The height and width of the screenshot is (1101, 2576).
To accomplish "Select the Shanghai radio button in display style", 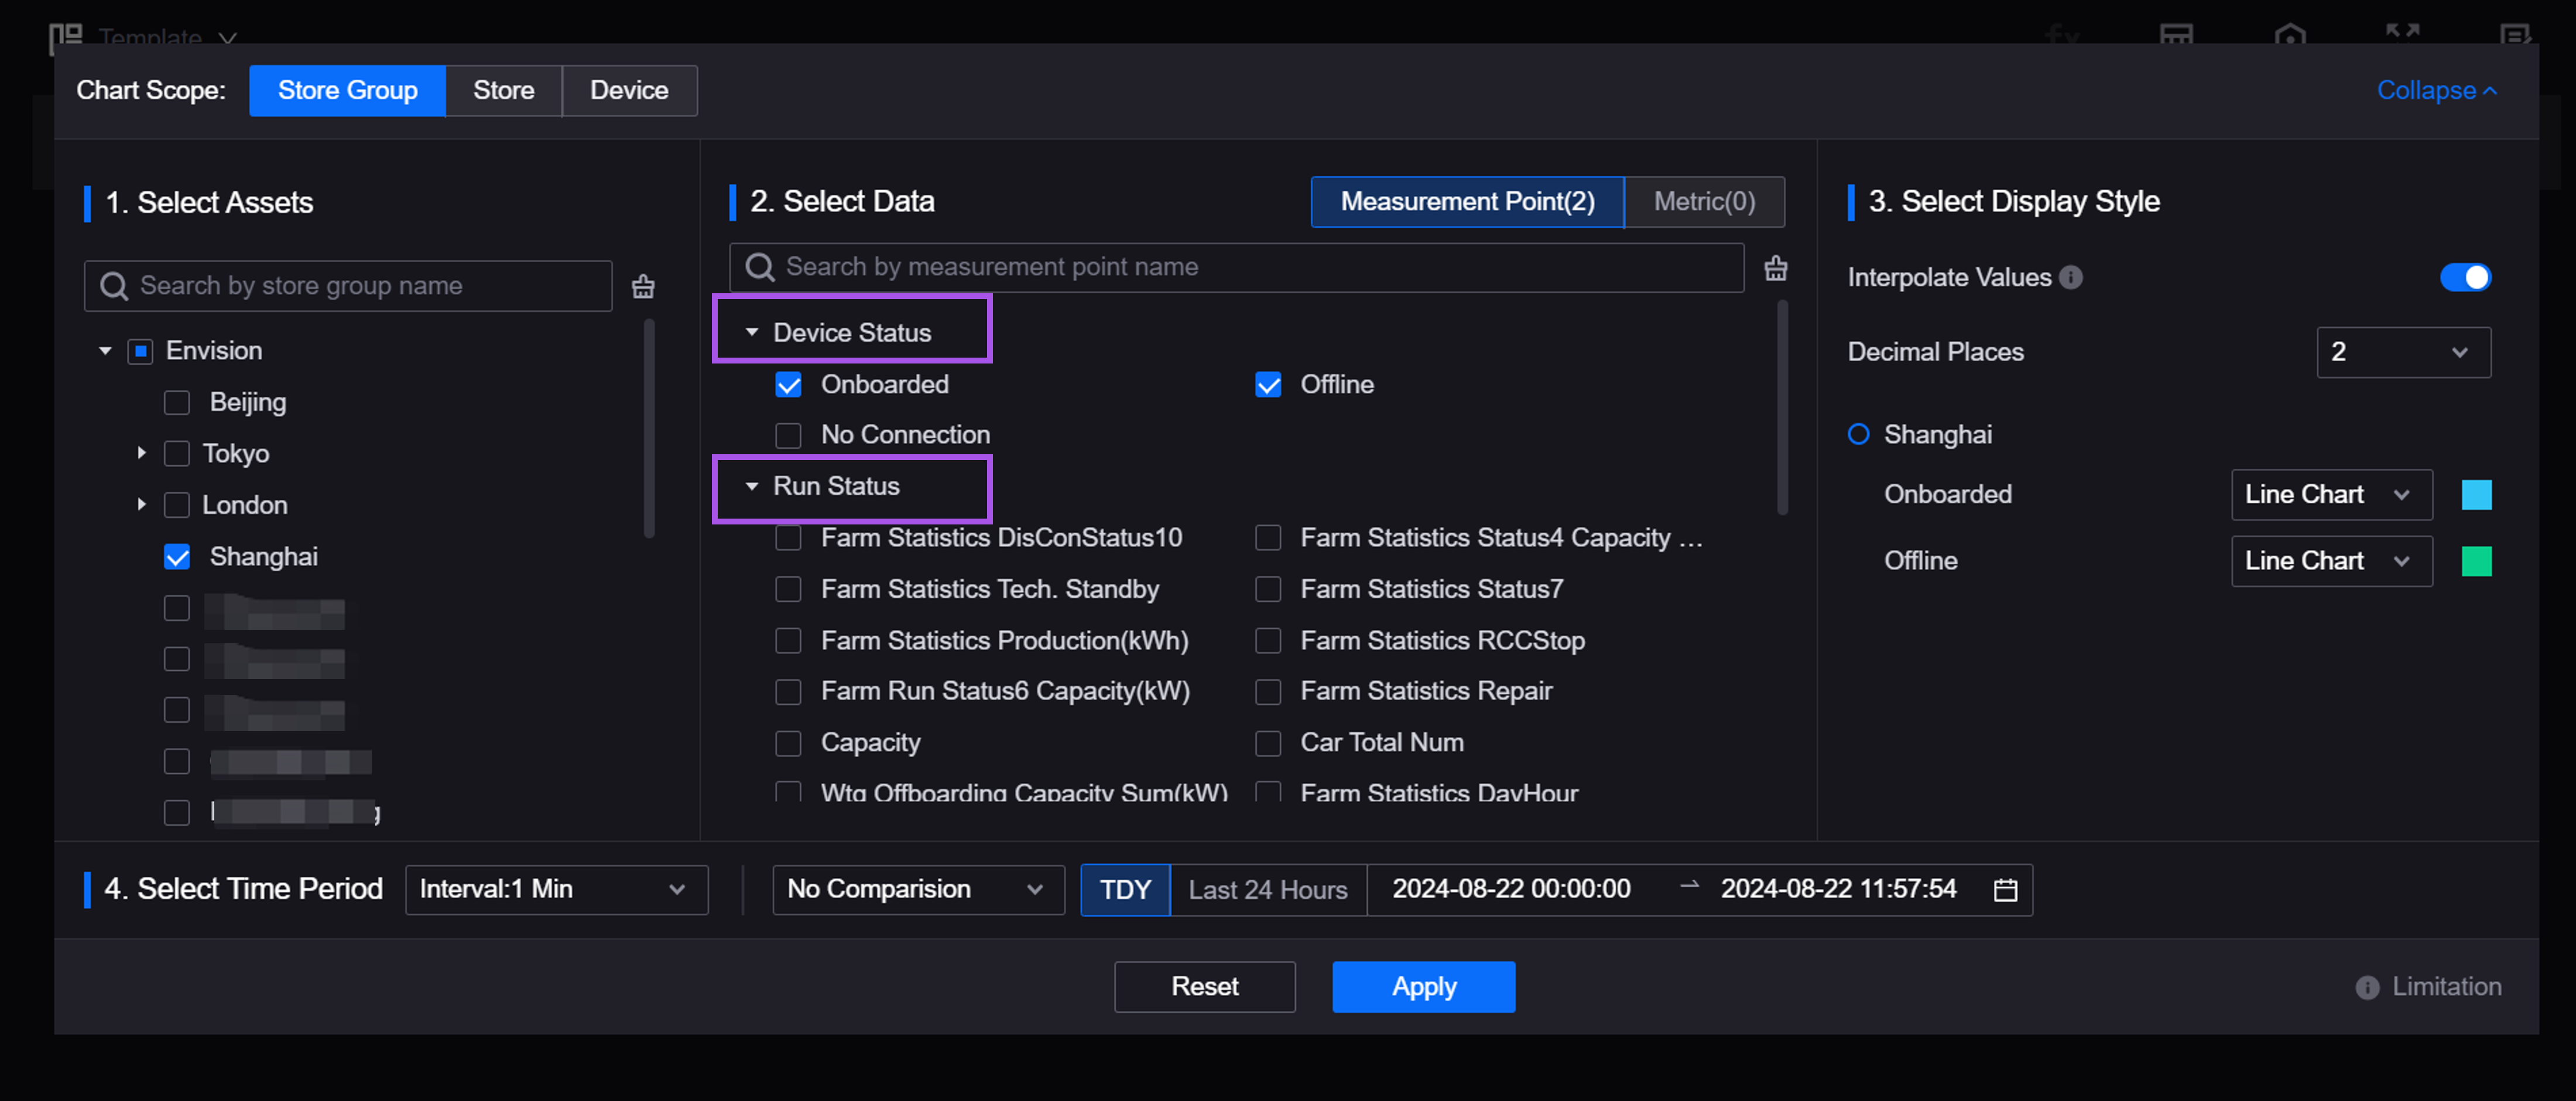I will click(x=1858, y=435).
